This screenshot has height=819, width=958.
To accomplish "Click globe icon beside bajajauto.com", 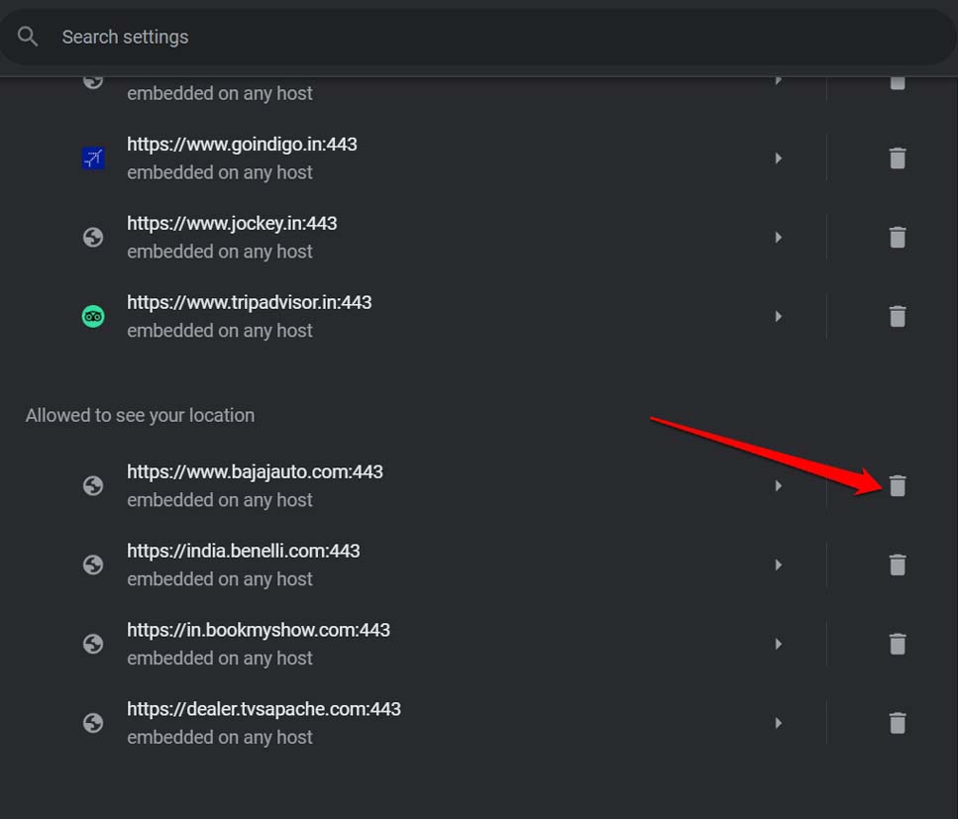I will [93, 485].
